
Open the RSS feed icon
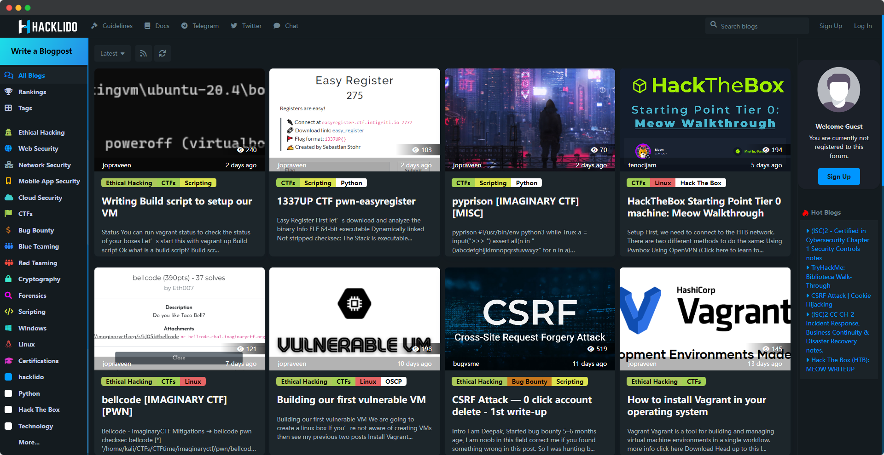click(x=144, y=53)
